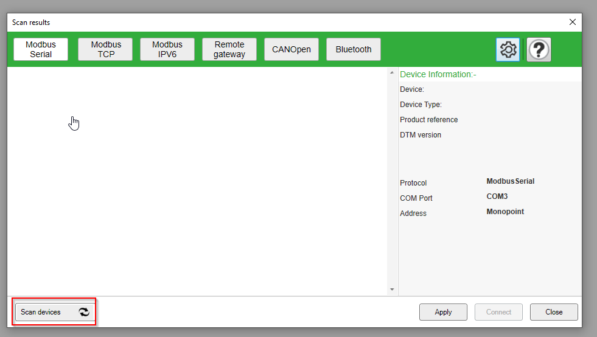Open the Remote gateway tab
Screen dimensions: 597x337
coord(229,49)
